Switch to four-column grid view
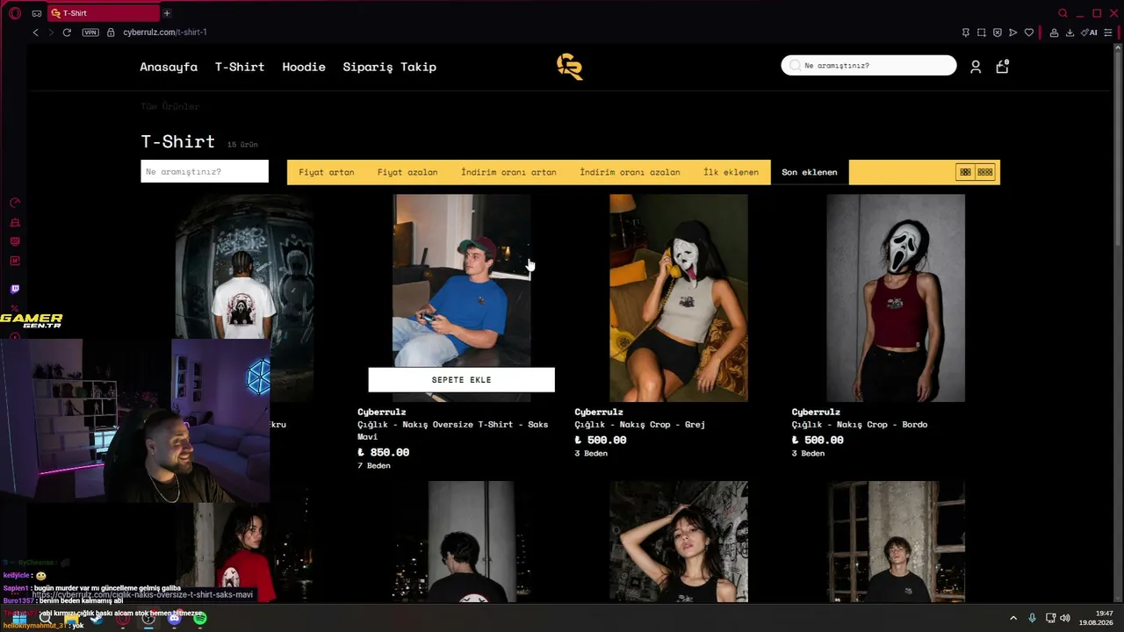Screen dimensions: 1124x632 [985, 172]
